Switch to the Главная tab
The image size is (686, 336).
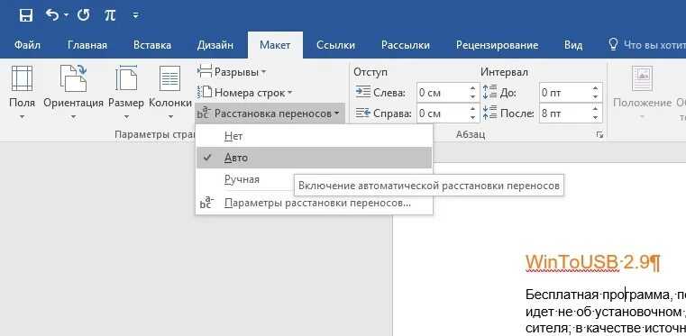[x=87, y=45]
